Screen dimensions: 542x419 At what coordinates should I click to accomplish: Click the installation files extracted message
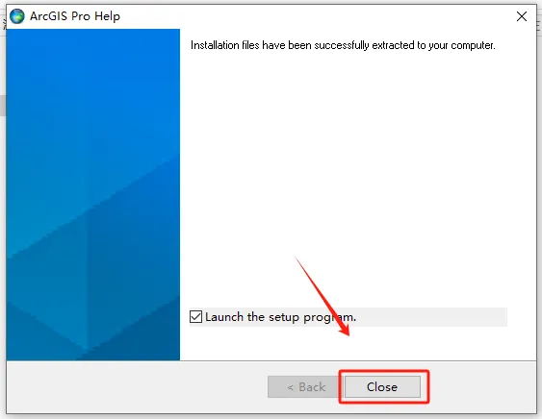pos(343,45)
